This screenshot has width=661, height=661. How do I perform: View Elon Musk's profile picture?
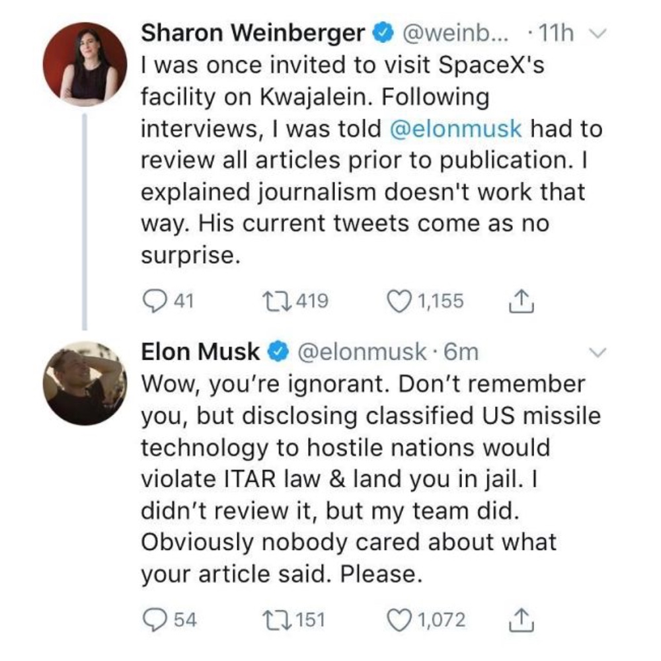(x=85, y=383)
